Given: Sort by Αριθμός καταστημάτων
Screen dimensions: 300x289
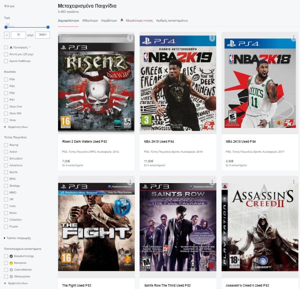Looking at the screenshot, I should pyautogui.click(x=172, y=20).
